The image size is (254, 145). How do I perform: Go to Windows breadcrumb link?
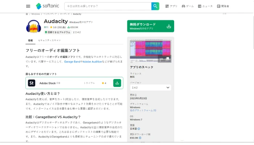point(36,14)
